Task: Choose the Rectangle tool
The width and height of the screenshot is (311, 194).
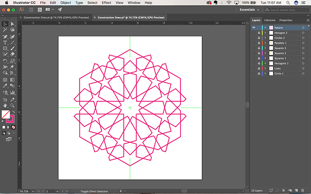Action: click(x=5, y=48)
